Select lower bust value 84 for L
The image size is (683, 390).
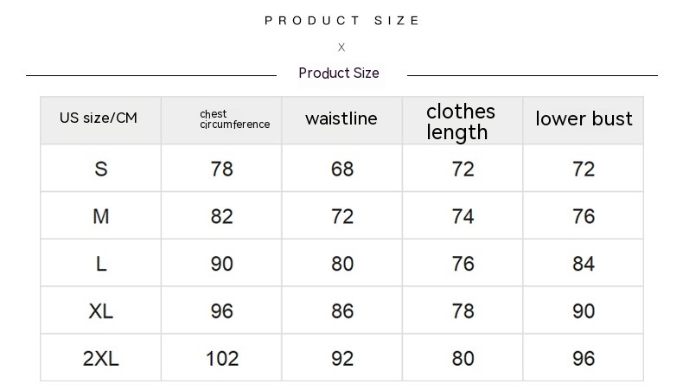[x=584, y=264]
